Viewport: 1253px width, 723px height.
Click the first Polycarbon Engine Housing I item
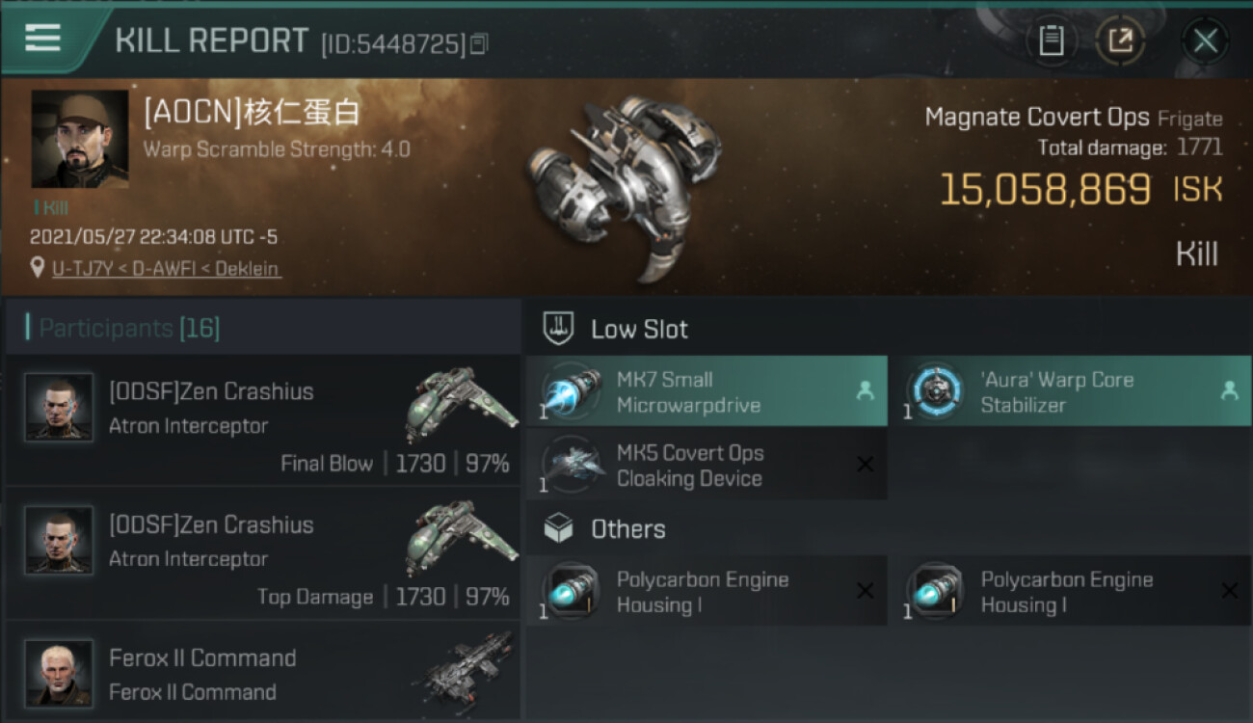coord(706,591)
